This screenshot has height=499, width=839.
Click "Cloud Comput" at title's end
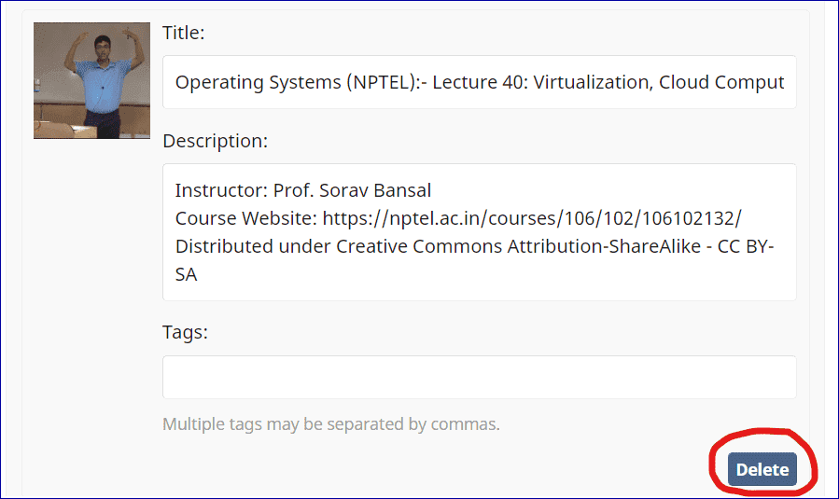721,82
